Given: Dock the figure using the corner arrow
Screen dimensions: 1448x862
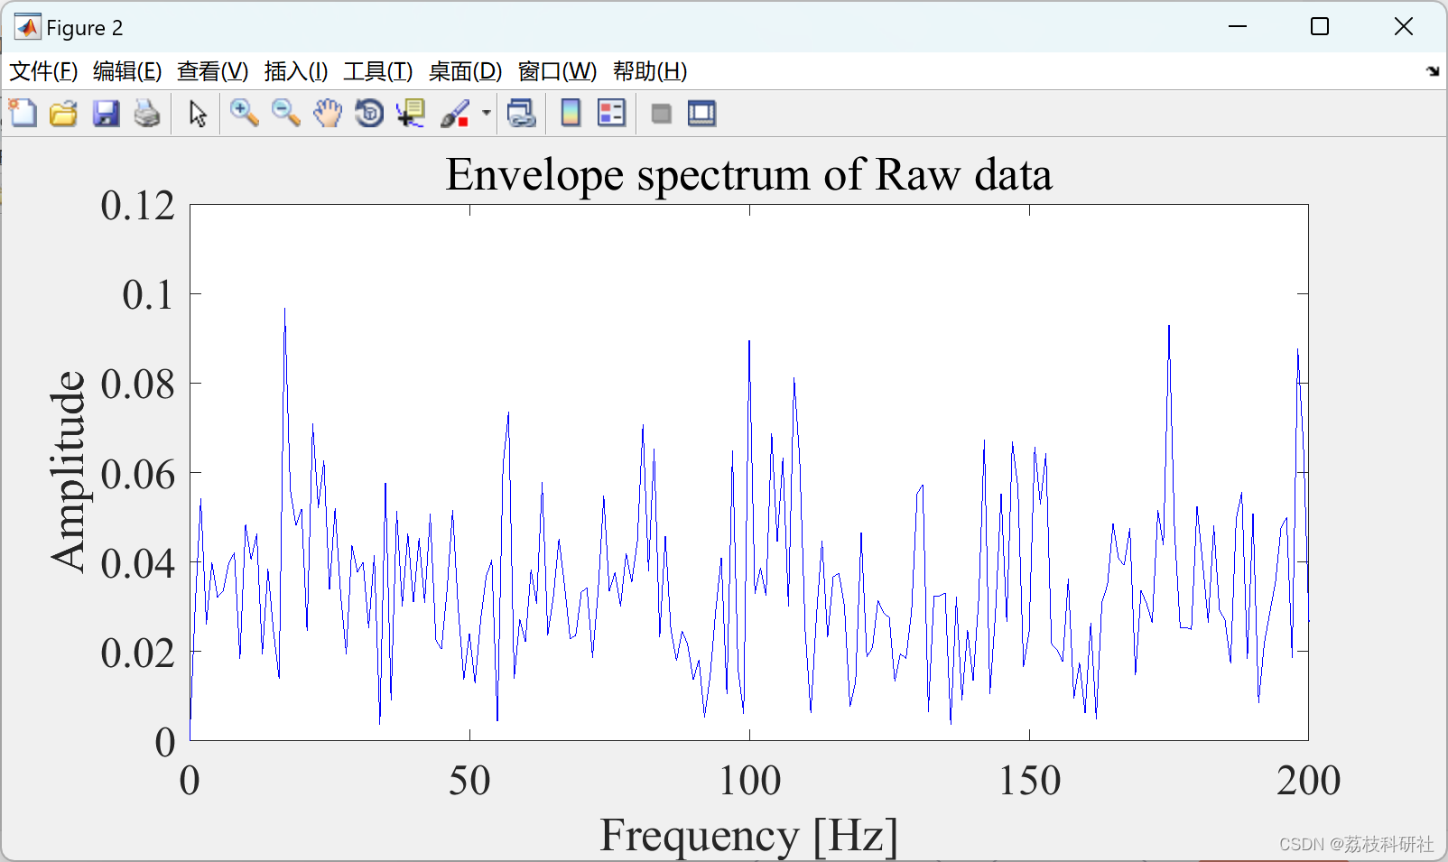Looking at the screenshot, I should [x=1433, y=71].
